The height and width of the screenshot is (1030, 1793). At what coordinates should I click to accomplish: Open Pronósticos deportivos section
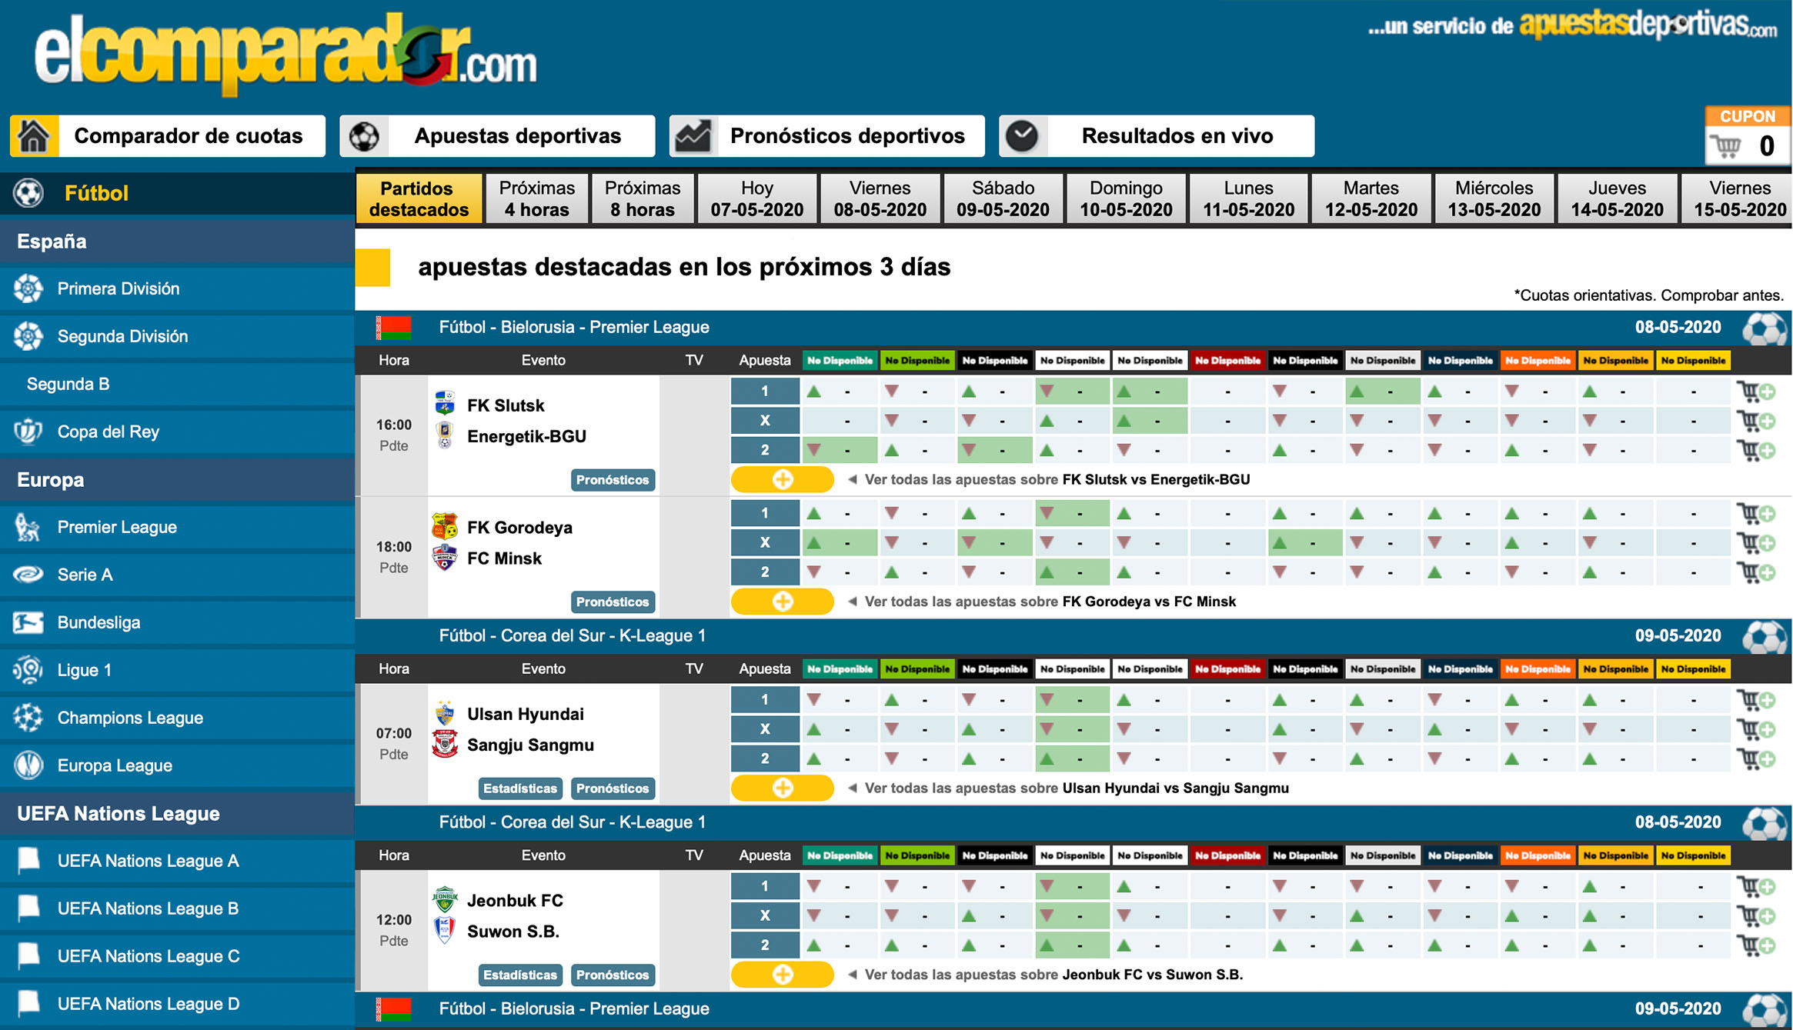coord(827,136)
